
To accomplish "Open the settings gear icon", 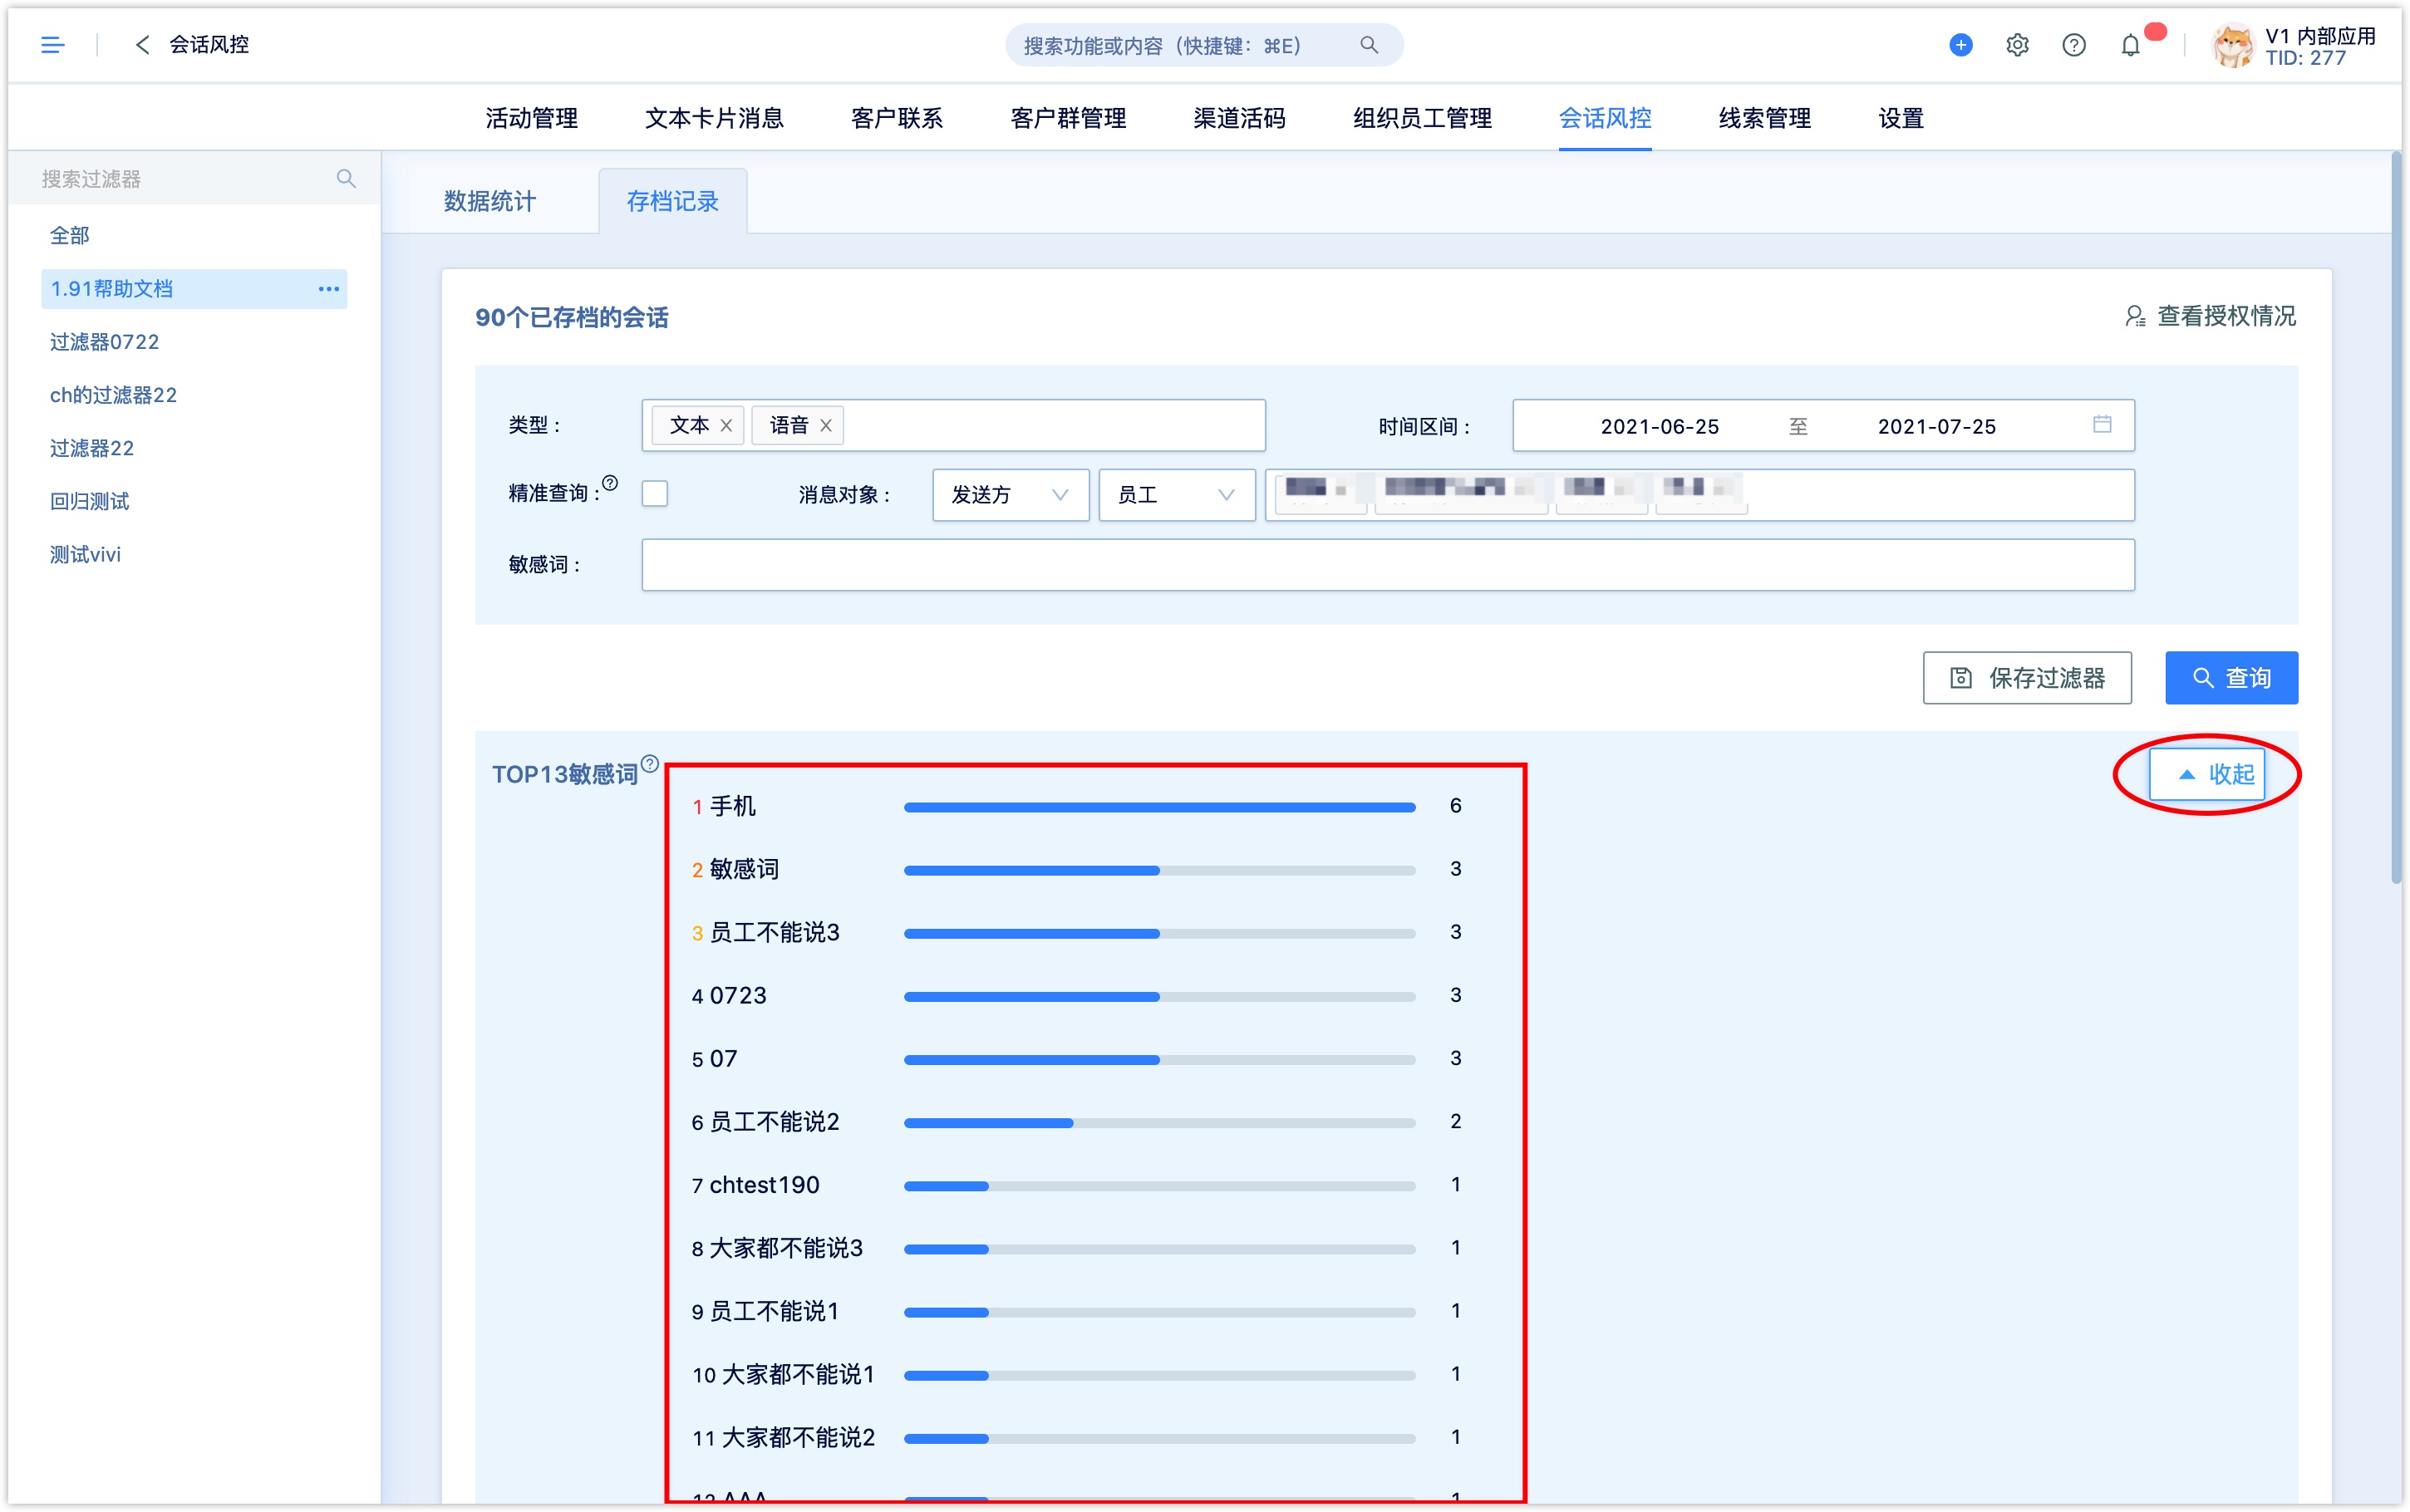I will [x=2017, y=45].
